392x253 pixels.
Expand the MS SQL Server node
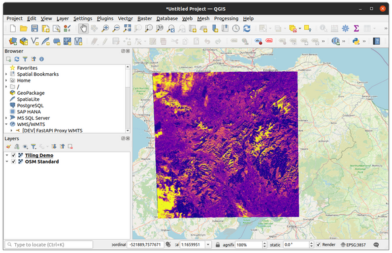[x=6, y=118]
